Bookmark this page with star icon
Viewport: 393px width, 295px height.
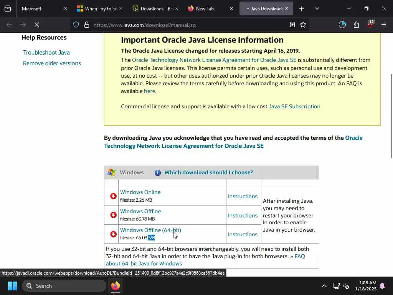303,25
